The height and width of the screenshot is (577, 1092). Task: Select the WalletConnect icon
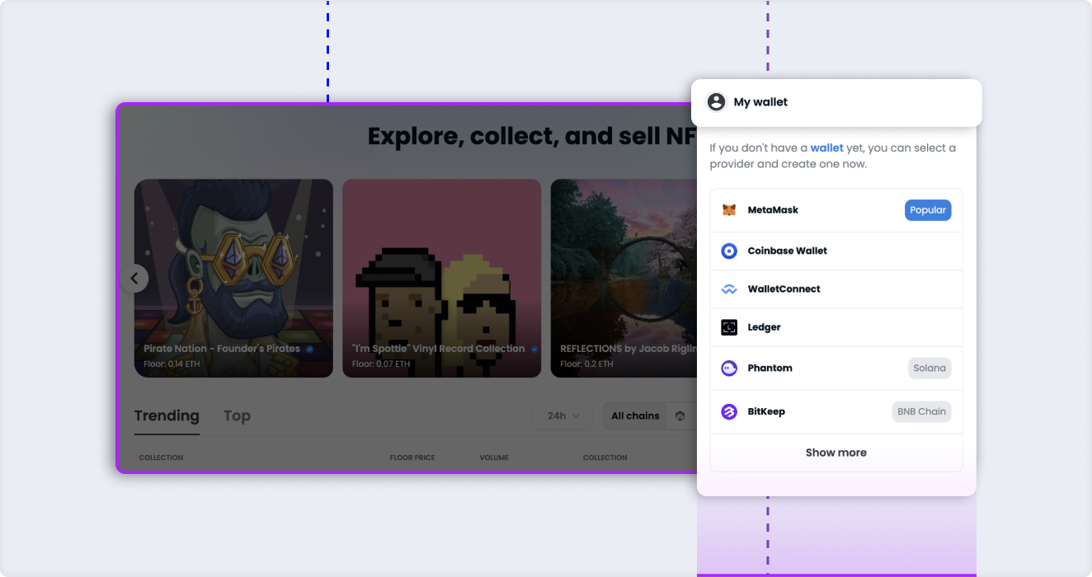pos(729,289)
